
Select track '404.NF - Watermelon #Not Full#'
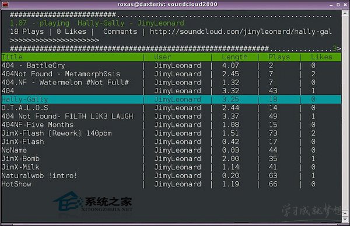pyautogui.click(x=171, y=82)
